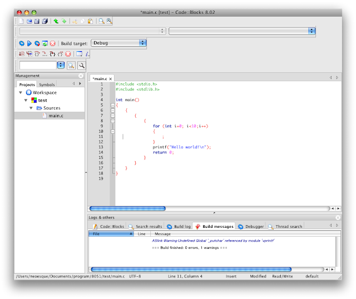This screenshot has width=356, height=299.
Task: Undo the last edit with green arrow
Action: coord(56,21)
